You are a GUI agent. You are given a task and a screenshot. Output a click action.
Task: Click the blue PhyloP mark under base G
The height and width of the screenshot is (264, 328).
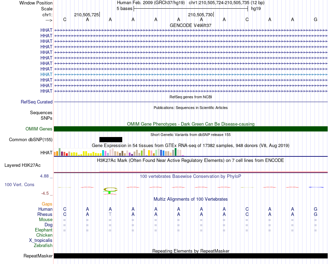click(316, 187)
